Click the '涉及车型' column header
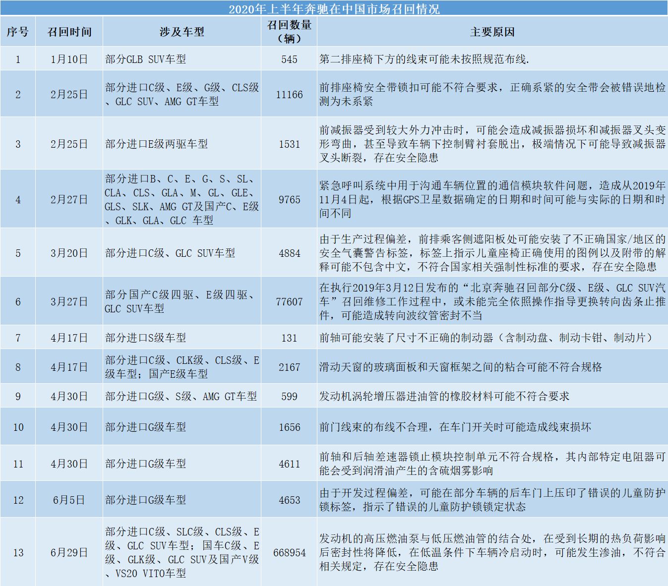668x586 pixels. click(182, 32)
